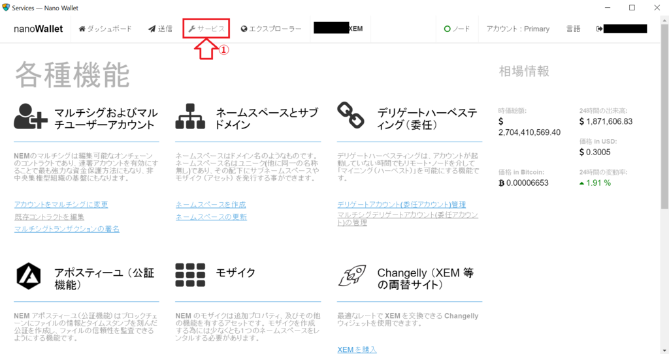Click the サービス wrench icon
The height and width of the screenshot is (354, 669).
191,29
